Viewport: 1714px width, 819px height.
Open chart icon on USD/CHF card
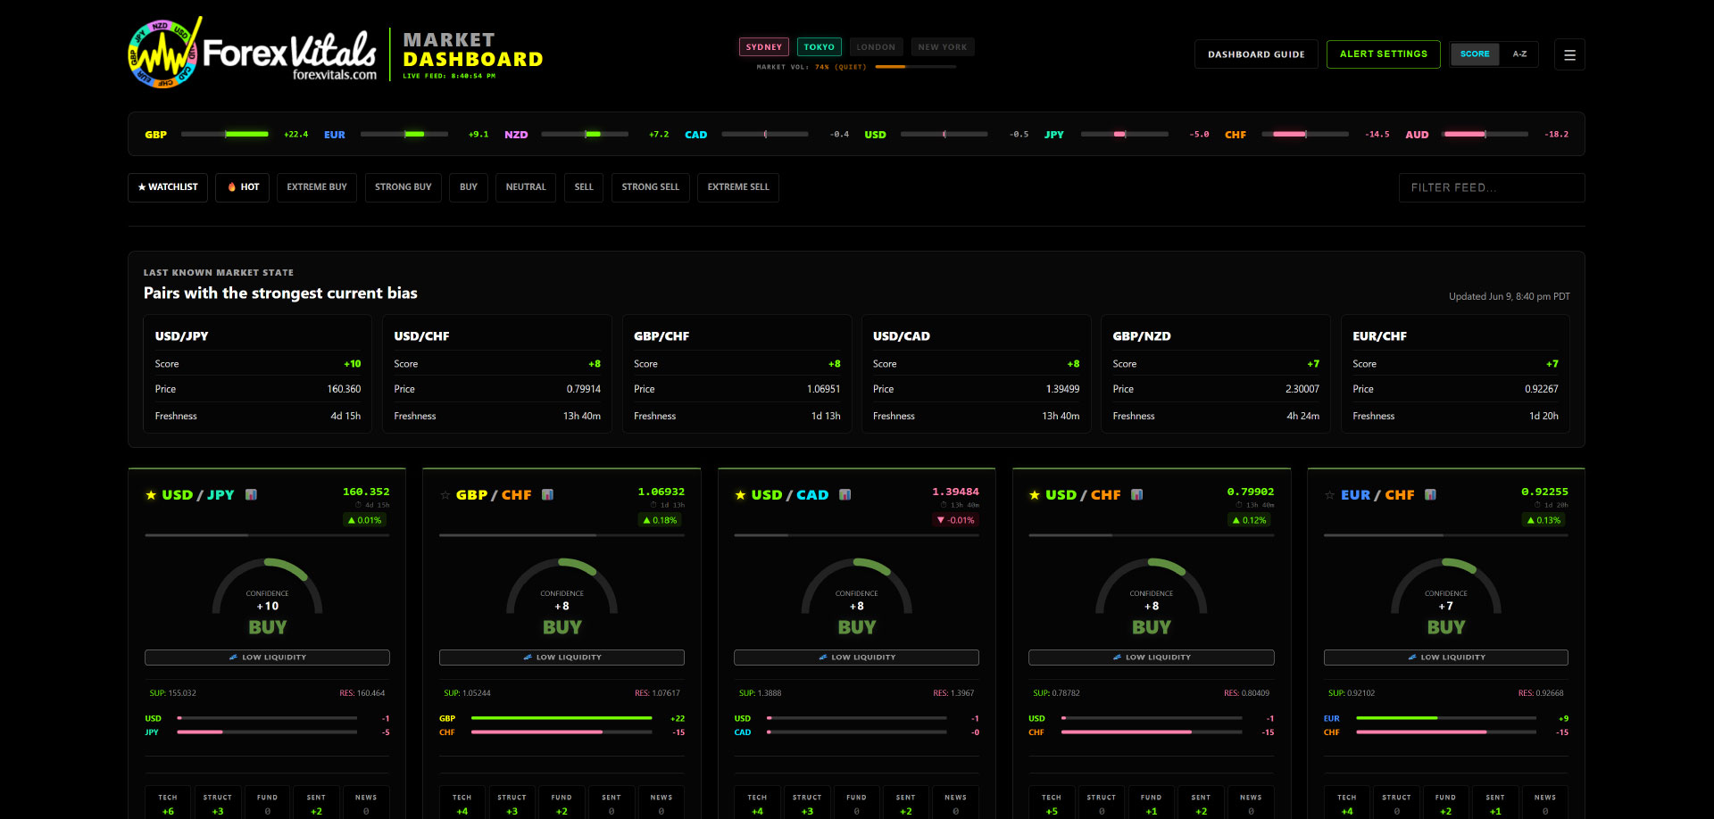click(1136, 494)
